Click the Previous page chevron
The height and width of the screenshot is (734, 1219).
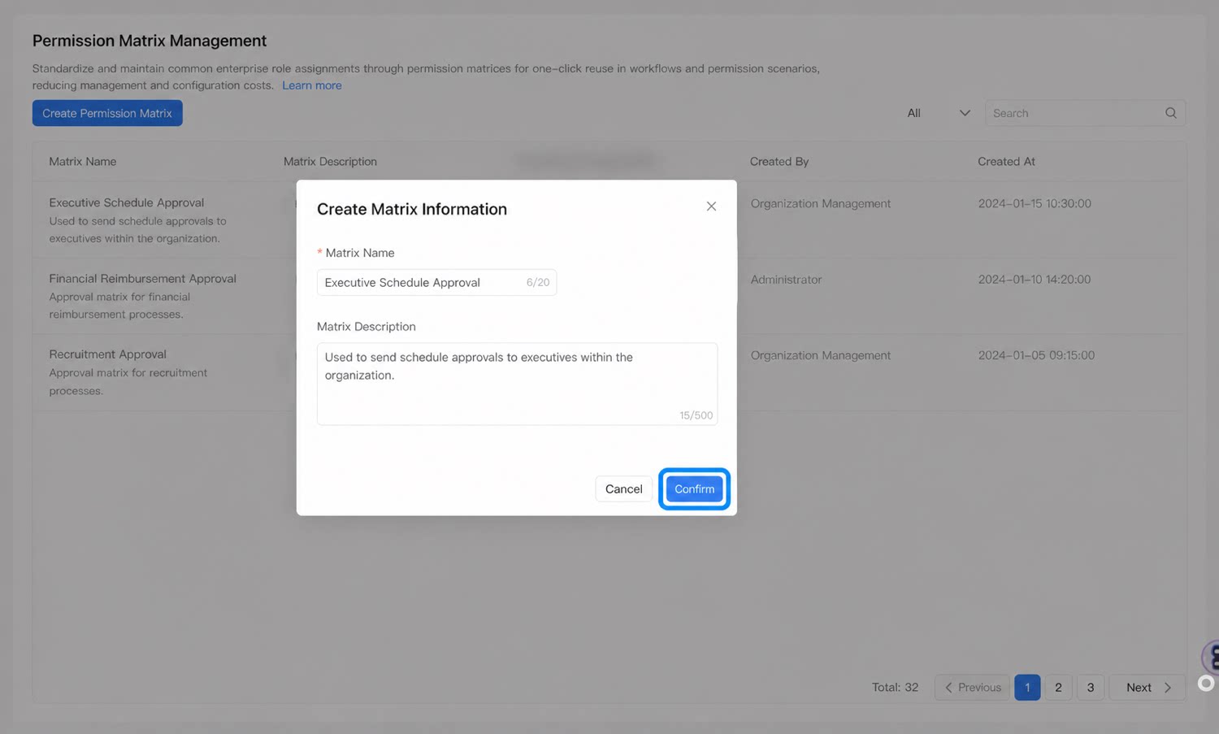pyautogui.click(x=948, y=688)
